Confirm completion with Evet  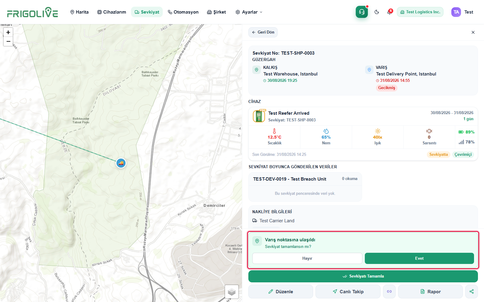419,259
